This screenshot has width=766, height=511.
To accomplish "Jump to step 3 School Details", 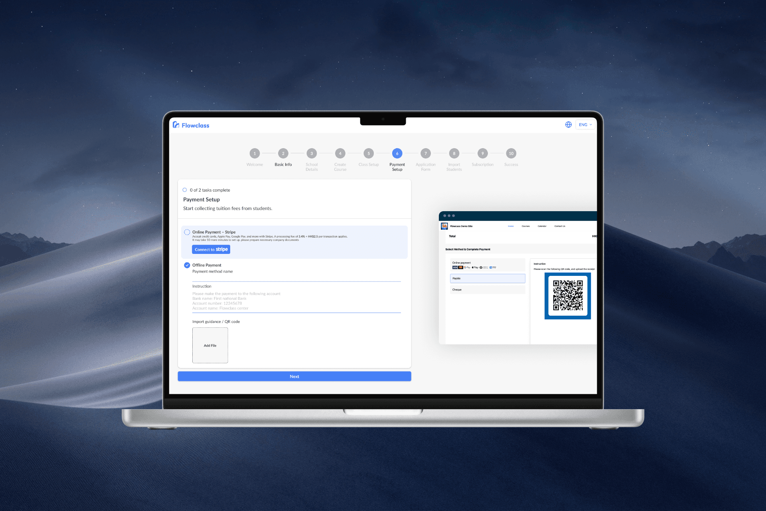I will coord(312,153).
